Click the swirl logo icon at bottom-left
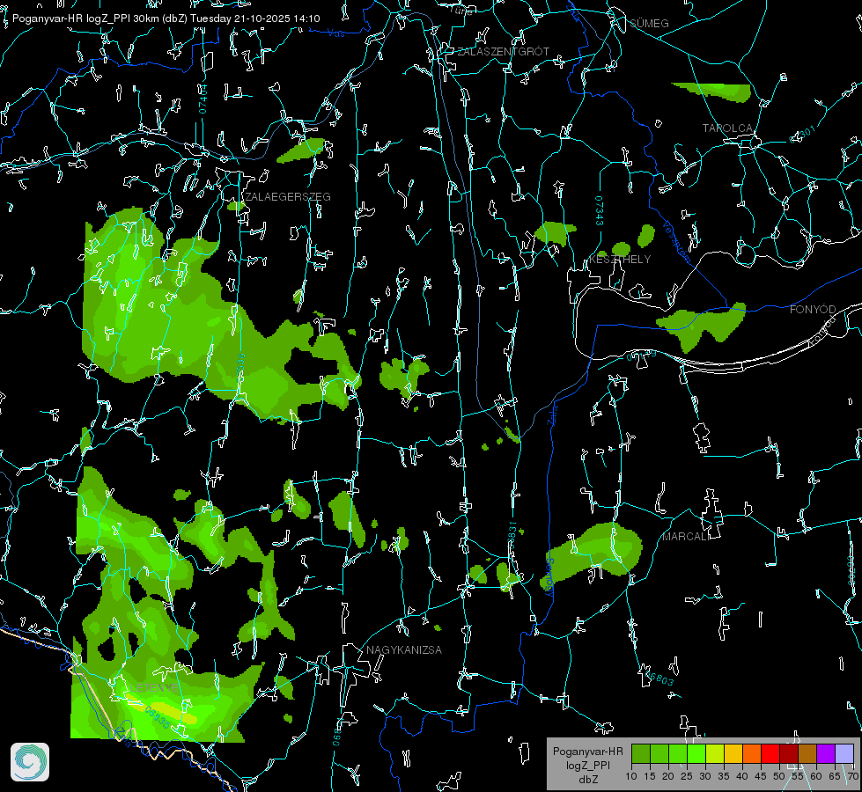Viewport: 862px width, 792px height. click(x=30, y=762)
